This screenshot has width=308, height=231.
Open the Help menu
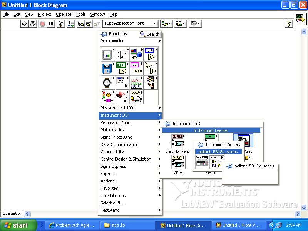click(113, 14)
